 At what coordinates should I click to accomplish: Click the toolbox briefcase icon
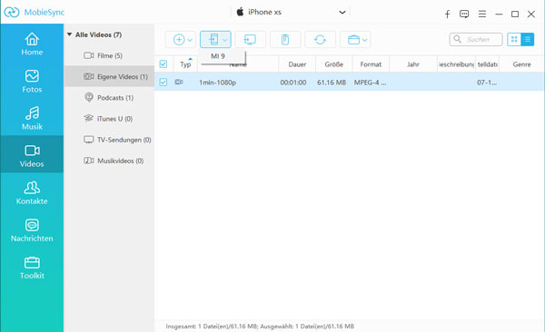[353, 40]
